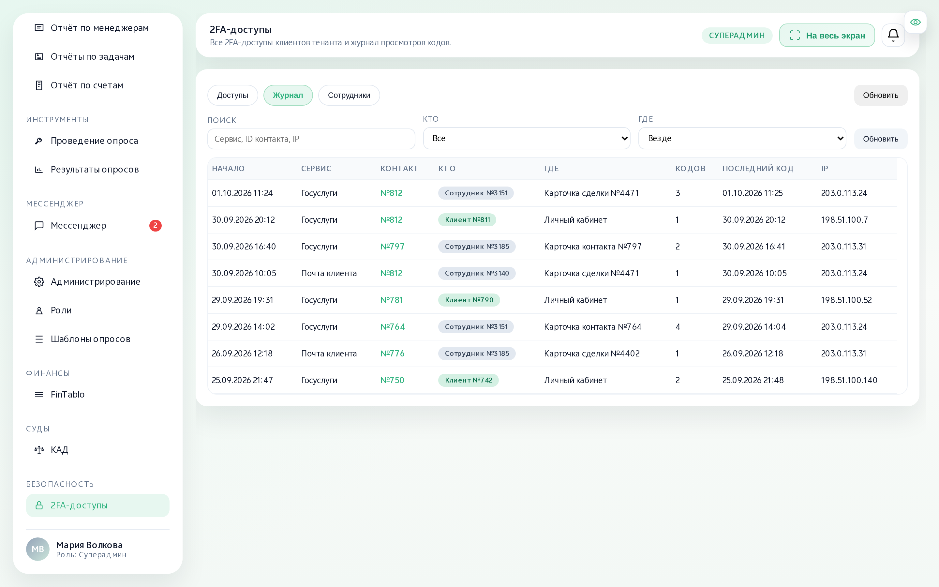Click the Карточка сделки №4402 cell
The width and height of the screenshot is (939, 587).
tap(592, 354)
